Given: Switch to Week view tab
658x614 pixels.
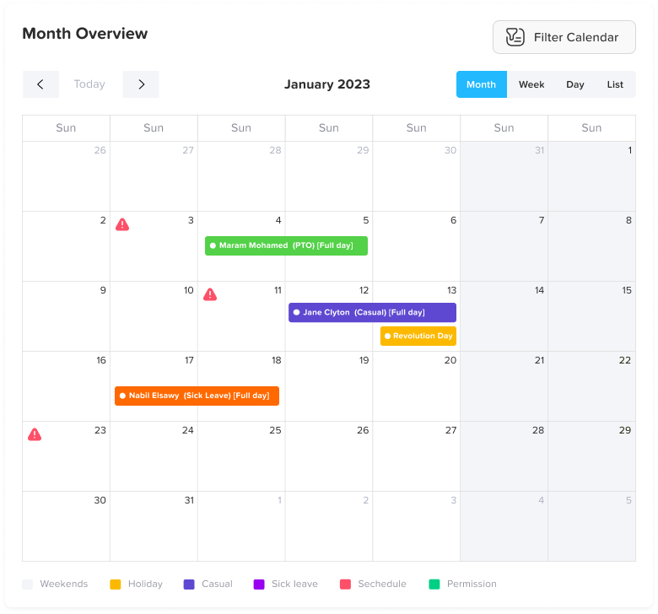Looking at the screenshot, I should click(531, 84).
